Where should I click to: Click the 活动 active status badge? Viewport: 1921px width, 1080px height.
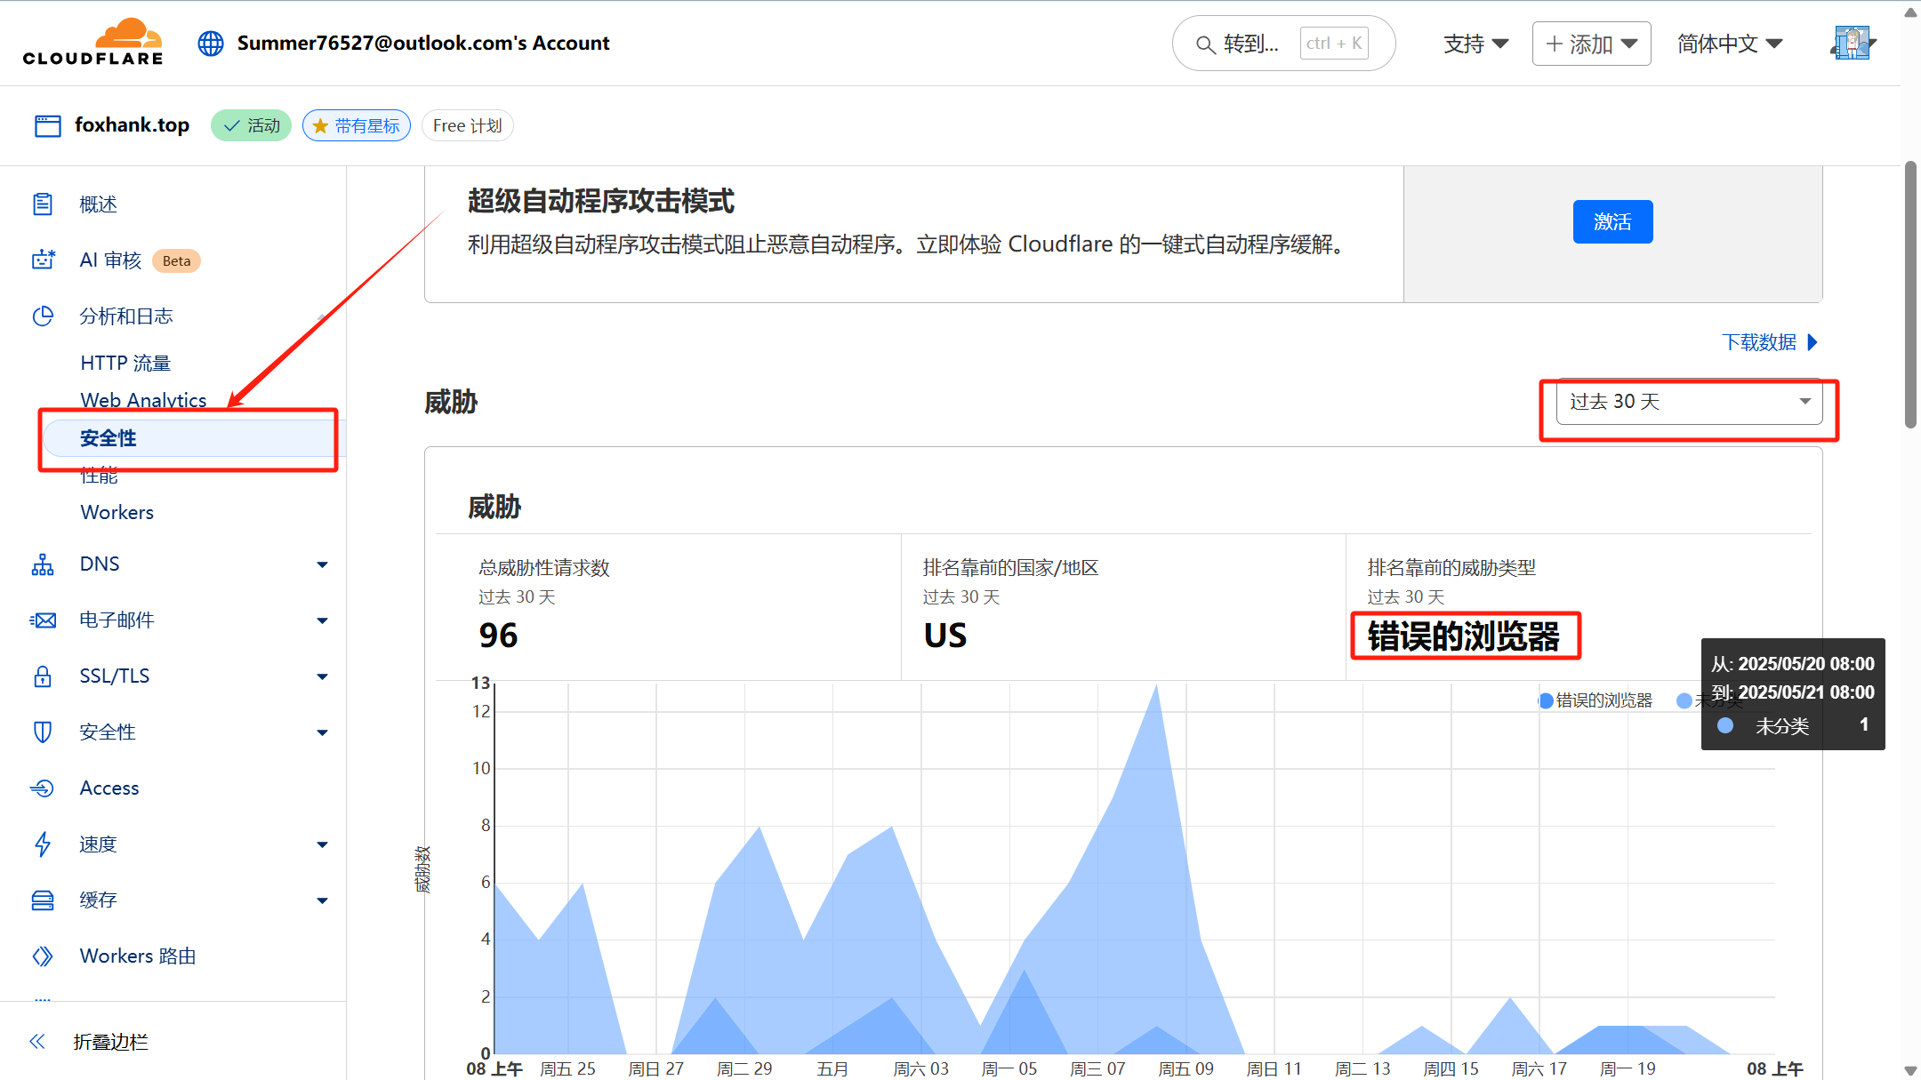coord(251,126)
